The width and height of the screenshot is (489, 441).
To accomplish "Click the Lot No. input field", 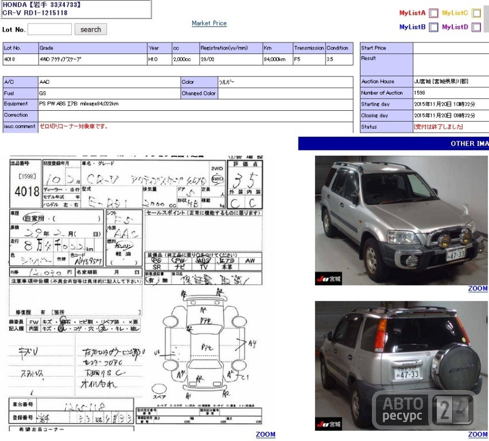I will click(x=49, y=29).
